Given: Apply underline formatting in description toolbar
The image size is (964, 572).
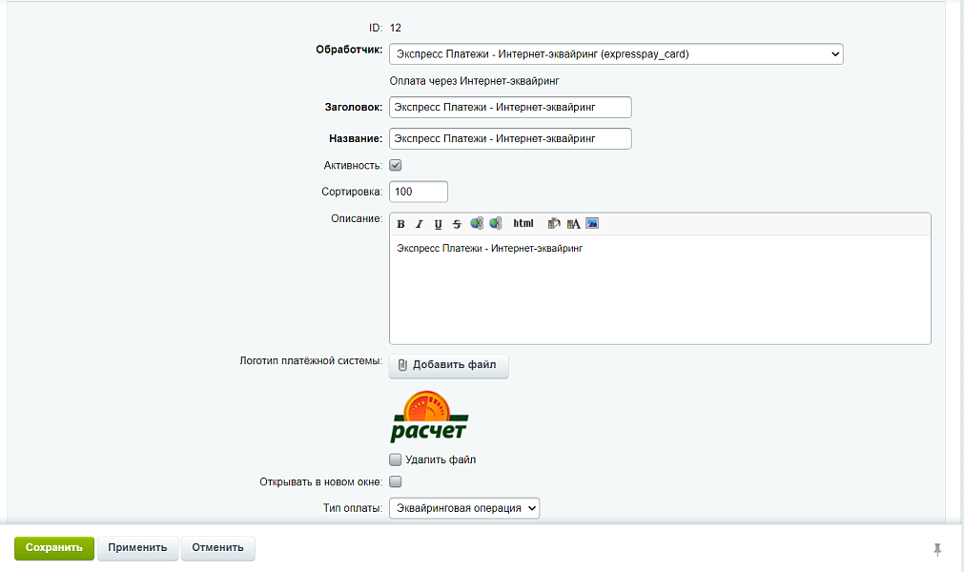Looking at the screenshot, I should (438, 224).
